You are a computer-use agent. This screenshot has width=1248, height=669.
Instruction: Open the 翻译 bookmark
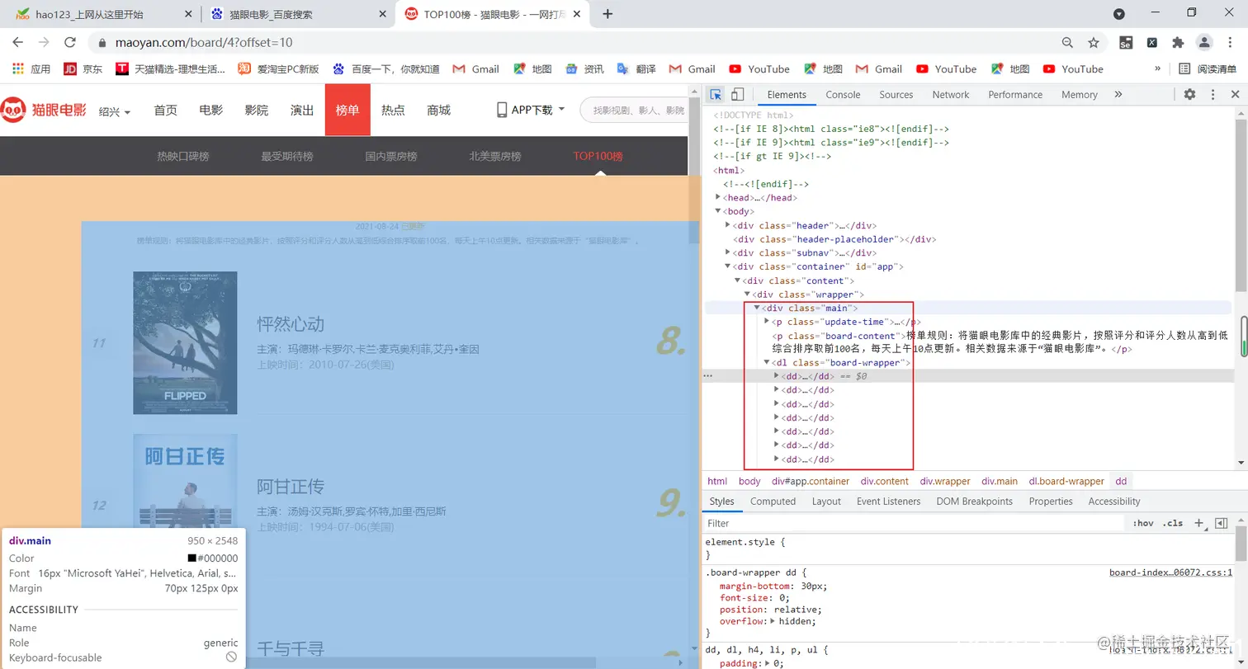click(636, 69)
